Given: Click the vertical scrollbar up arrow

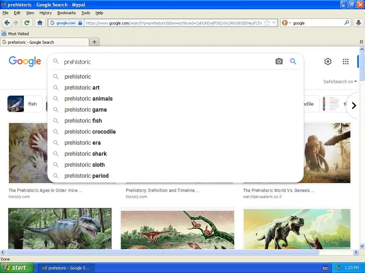Looking at the screenshot, I should point(362,49).
